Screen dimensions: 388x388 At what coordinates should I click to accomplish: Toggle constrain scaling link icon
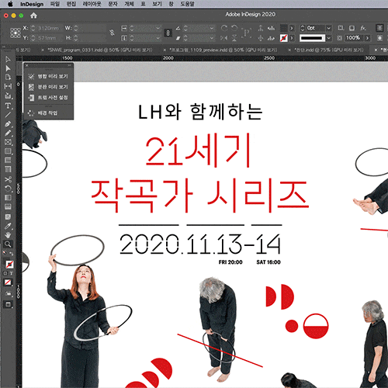click(168, 33)
